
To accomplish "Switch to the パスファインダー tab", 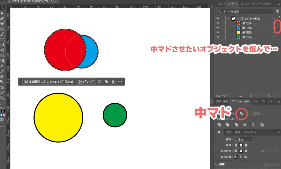I will 240,101.
